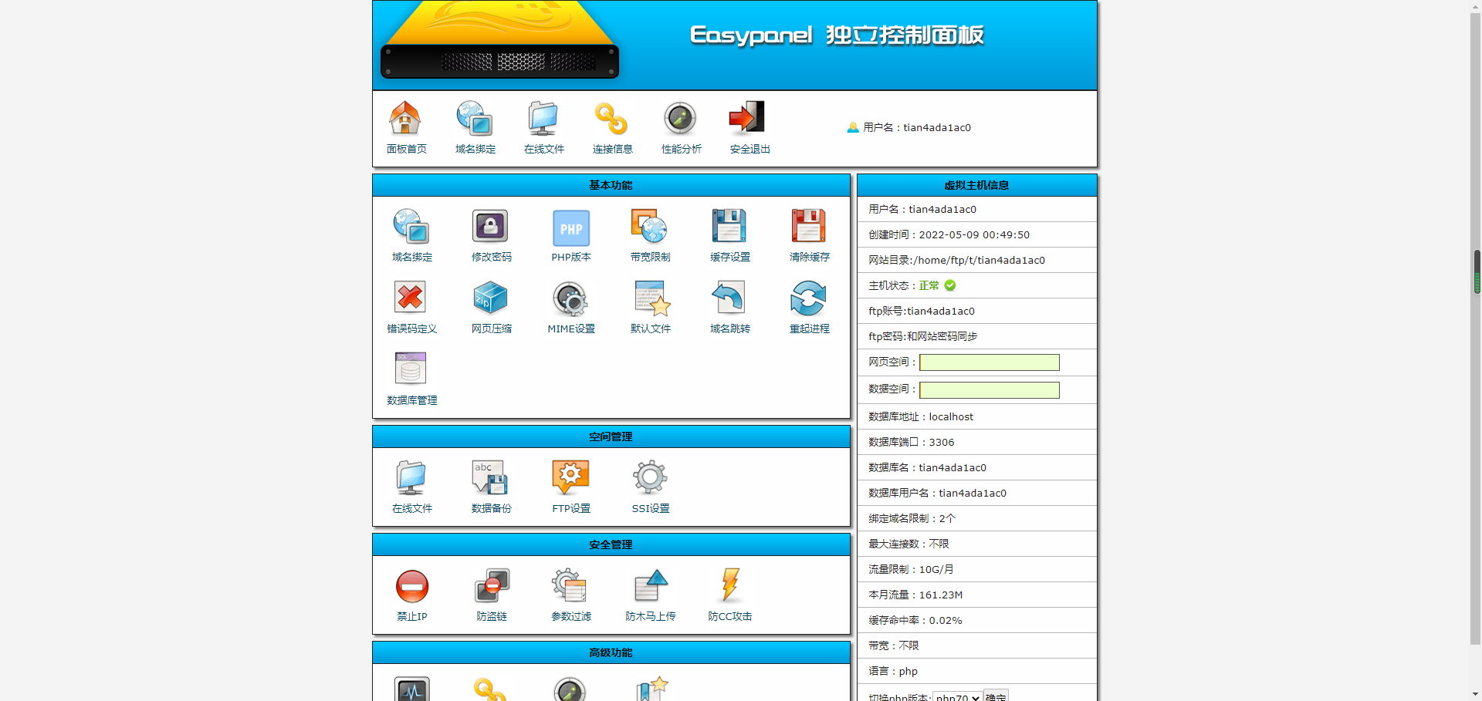Screen dimensions: 1482x701
Task: Open the 缓存设置 floppy icon
Action: [729, 227]
